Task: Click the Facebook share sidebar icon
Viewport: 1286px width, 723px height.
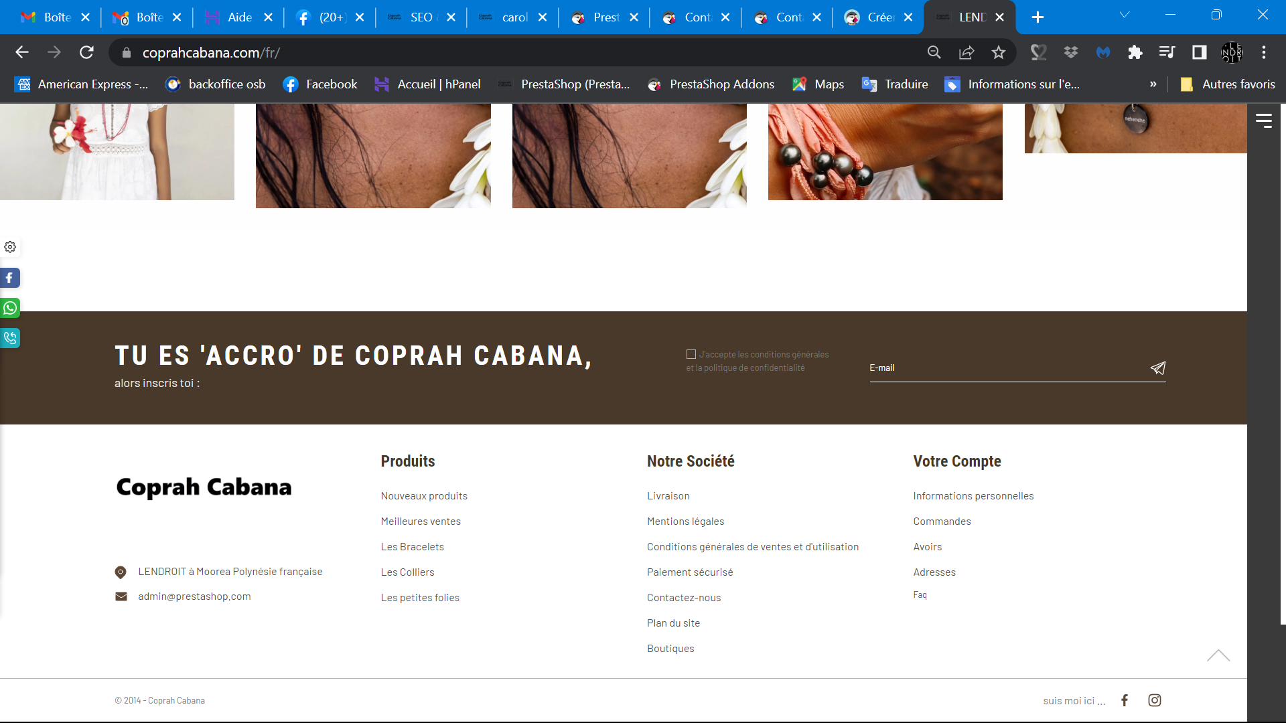Action: 10,278
